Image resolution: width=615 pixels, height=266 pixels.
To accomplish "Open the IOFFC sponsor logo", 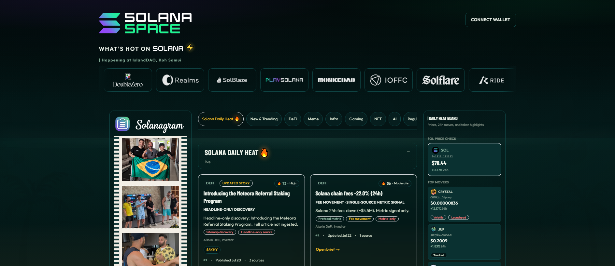I will (389, 80).
